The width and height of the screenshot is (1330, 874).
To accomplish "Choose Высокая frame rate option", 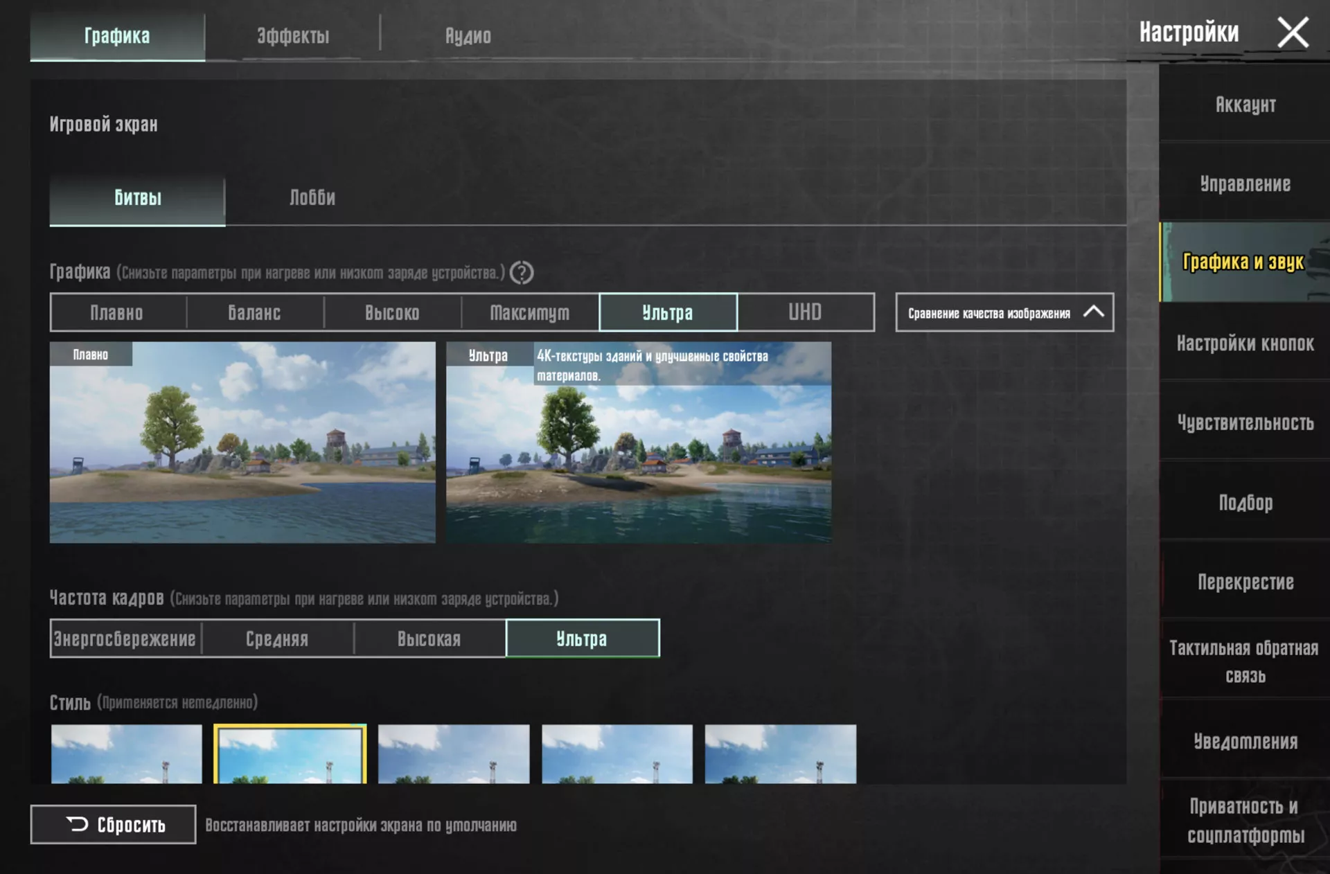I will [429, 639].
